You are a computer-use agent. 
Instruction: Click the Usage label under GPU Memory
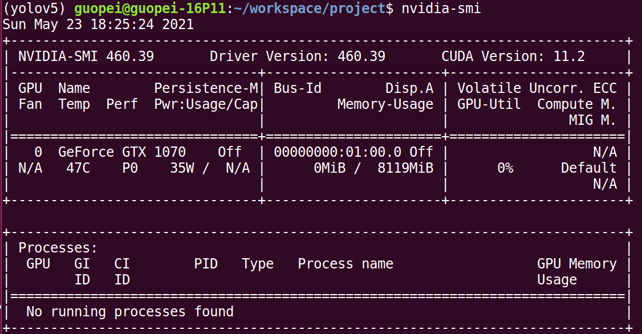[x=557, y=280]
